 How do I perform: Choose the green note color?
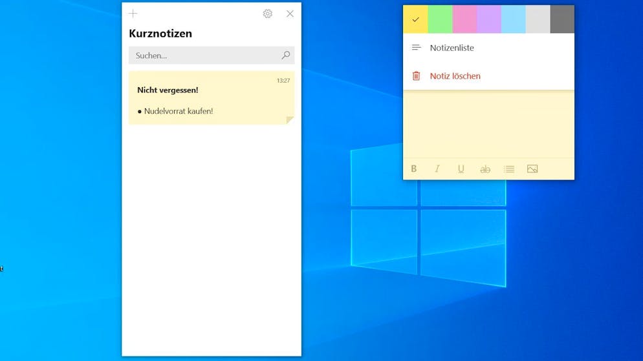440,19
